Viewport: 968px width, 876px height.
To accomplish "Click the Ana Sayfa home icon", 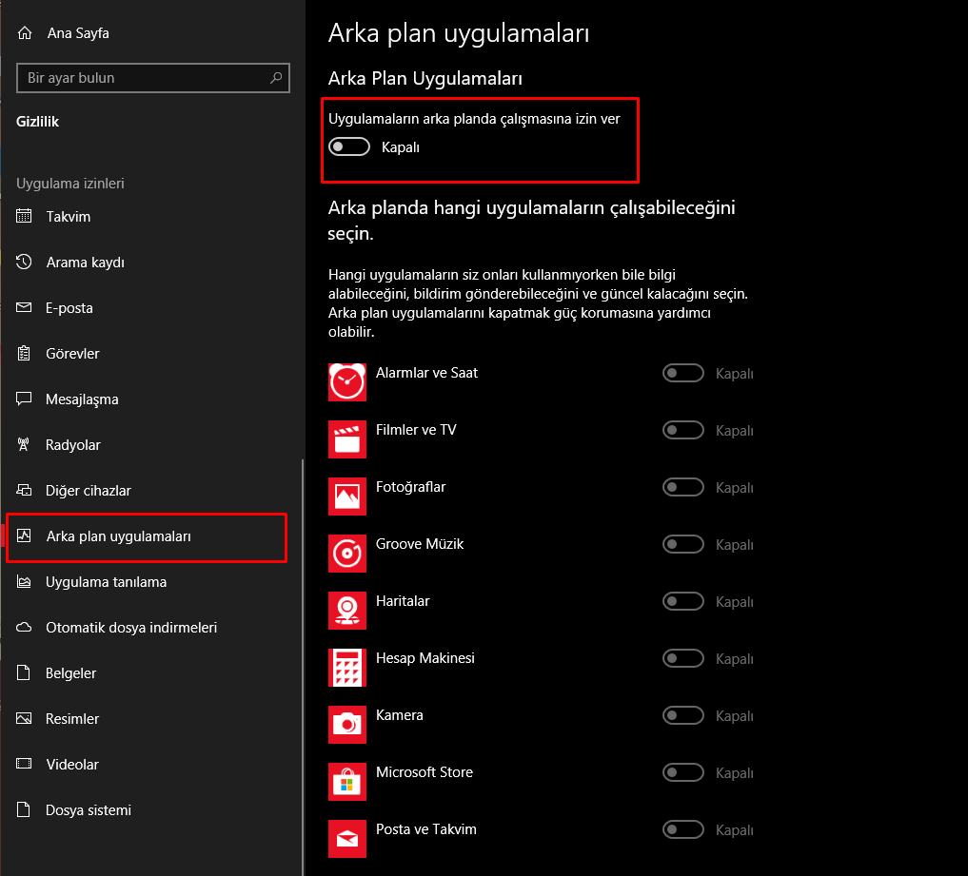I will [x=25, y=32].
